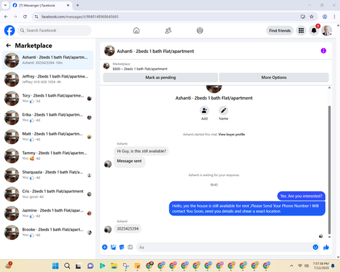
Task: Open File Explorer from taskbar
Action: coord(114,266)
